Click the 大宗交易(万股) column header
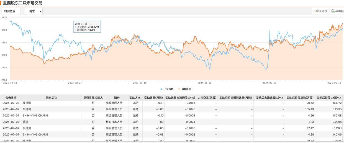Viewport: 344px width, 143px height. coord(207,98)
